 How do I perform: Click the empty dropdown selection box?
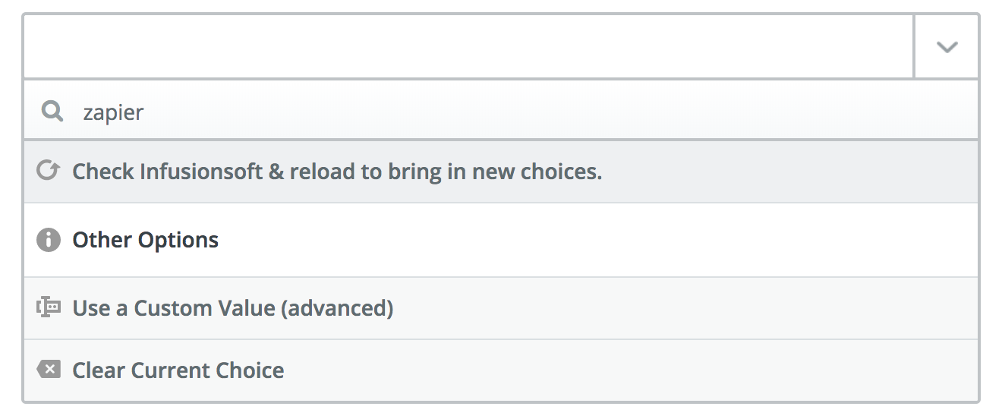click(x=468, y=47)
